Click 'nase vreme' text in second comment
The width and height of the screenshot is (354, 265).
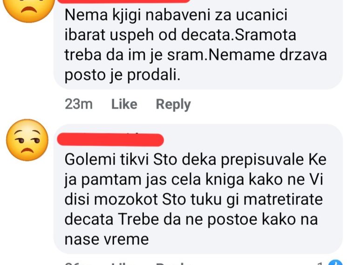pos(107,239)
